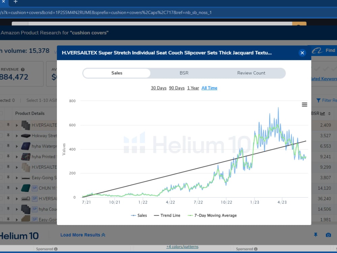Click the camera screenshot icon

click(x=328, y=235)
